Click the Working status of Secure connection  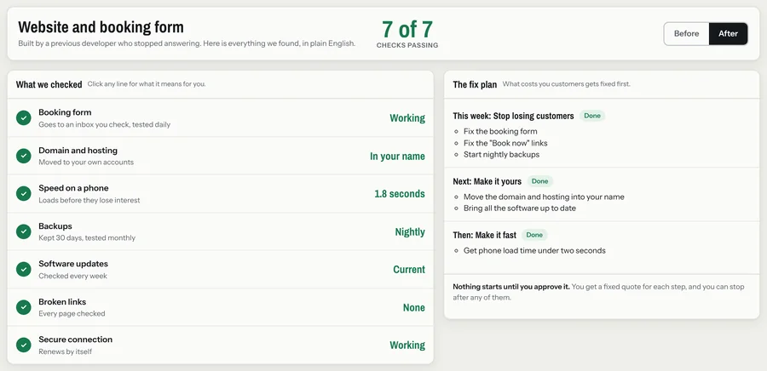(407, 345)
